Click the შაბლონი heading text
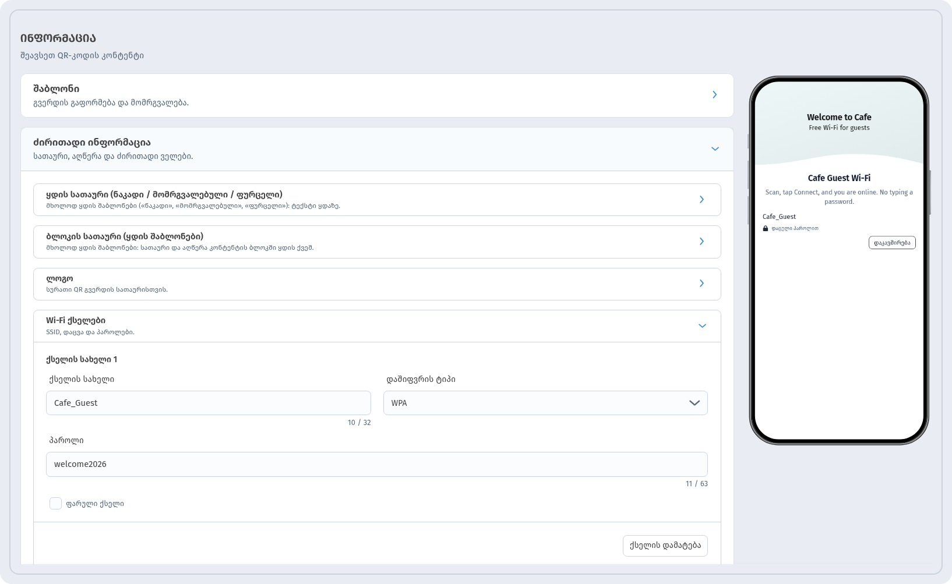Screen dimensions: 952x584 57,89
